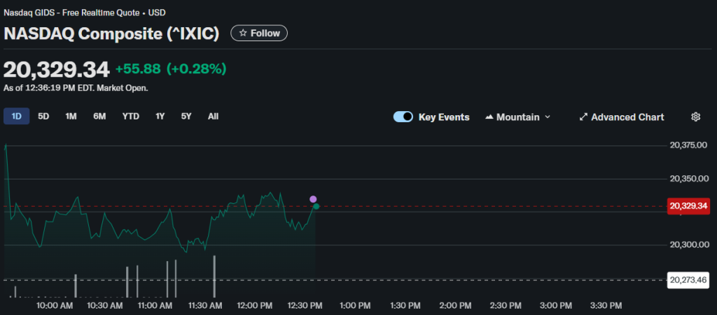Image resolution: width=717 pixels, height=315 pixels.
Task: Click the purple key event marker dot
Action: (313, 199)
